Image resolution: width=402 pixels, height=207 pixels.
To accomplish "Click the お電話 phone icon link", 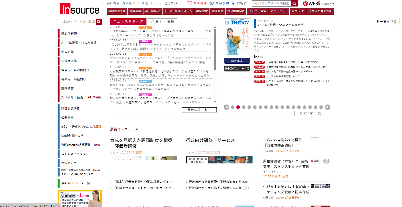I will (239, 3).
